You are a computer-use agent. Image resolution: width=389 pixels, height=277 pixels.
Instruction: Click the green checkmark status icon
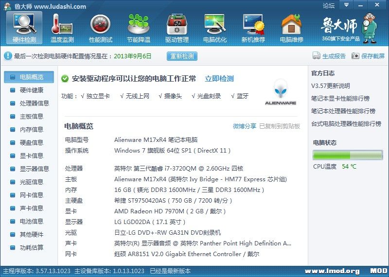(x=65, y=79)
